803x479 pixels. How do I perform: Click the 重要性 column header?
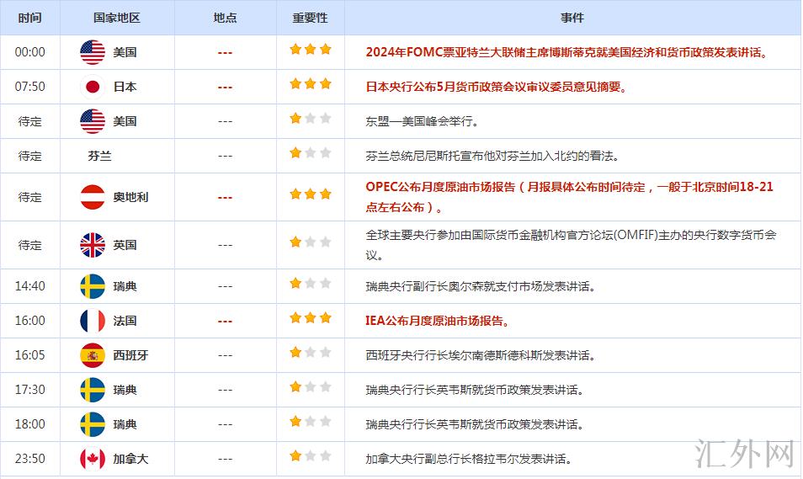(x=310, y=18)
